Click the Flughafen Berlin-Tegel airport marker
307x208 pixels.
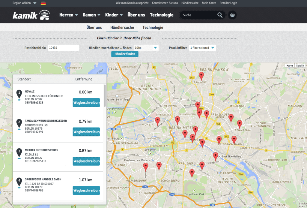(117, 96)
